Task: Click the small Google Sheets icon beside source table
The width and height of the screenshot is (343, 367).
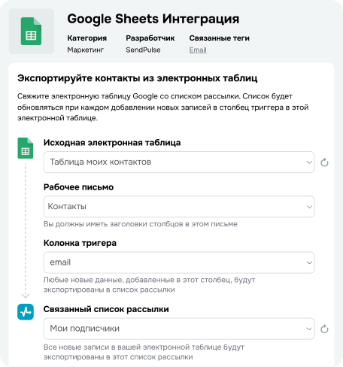Action: click(x=26, y=148)
